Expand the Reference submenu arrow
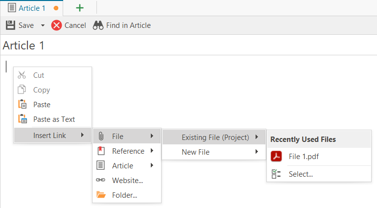 152,151
